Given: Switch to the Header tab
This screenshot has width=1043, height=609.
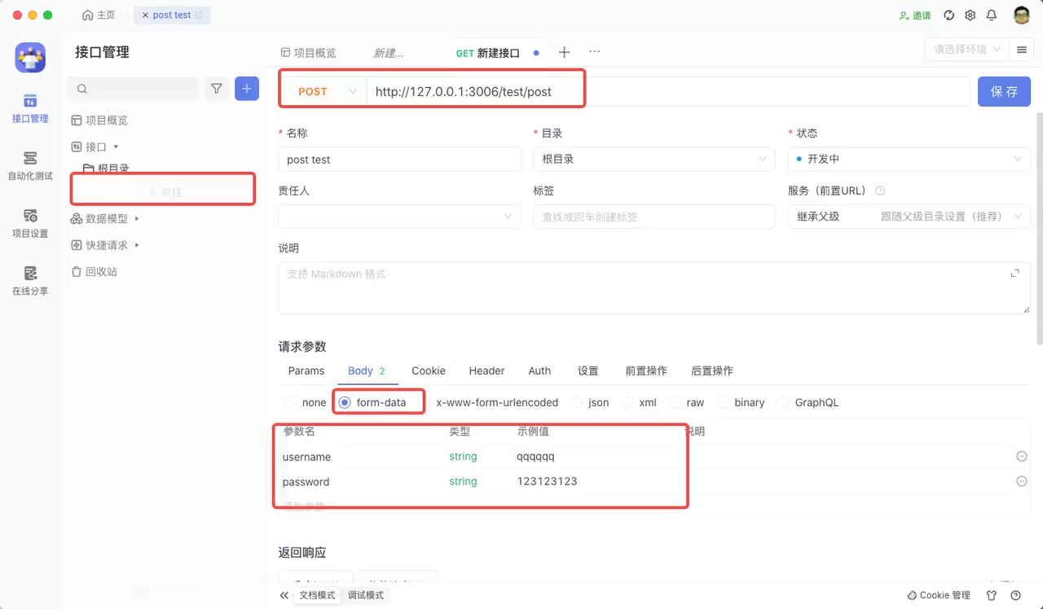Looking at the screenshot, I should pos(487,370).
